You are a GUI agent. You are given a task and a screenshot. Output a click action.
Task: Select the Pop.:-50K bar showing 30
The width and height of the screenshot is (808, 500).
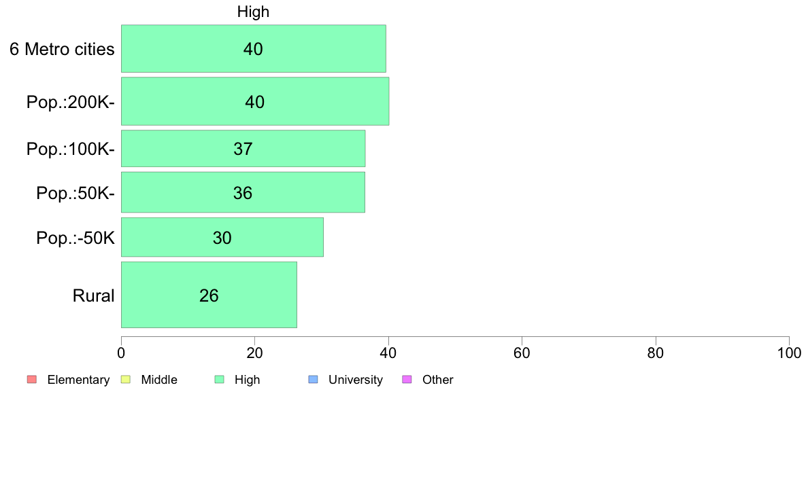[222, 237]
